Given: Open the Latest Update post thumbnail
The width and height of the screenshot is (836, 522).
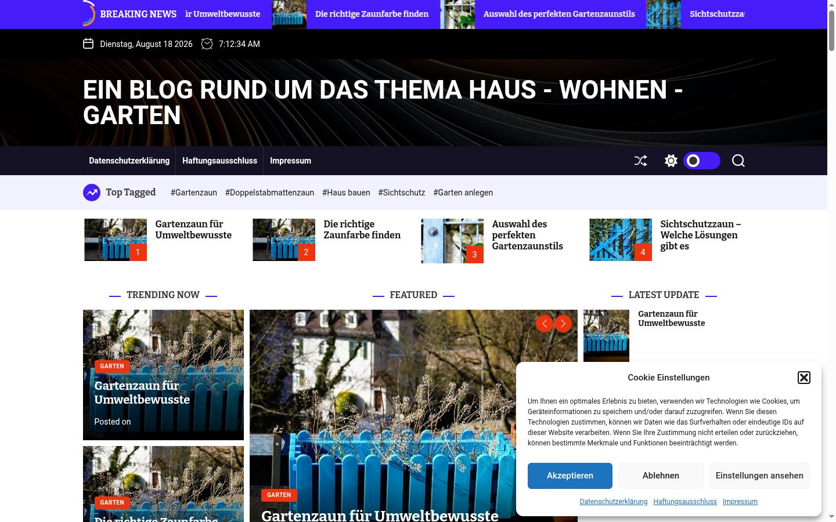Looking at the screenshot, I should click(606, 336).
